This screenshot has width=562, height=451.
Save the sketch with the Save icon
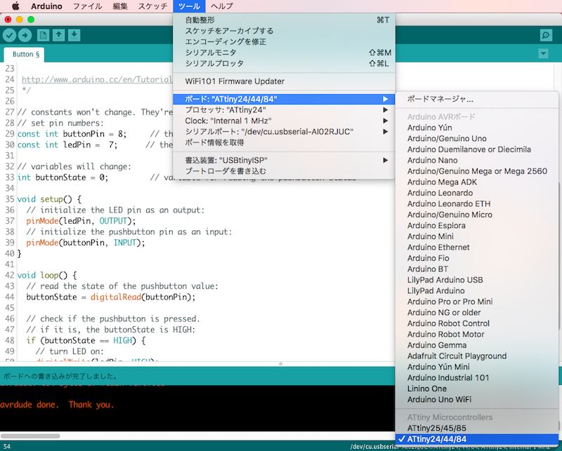tap(74, 35)
